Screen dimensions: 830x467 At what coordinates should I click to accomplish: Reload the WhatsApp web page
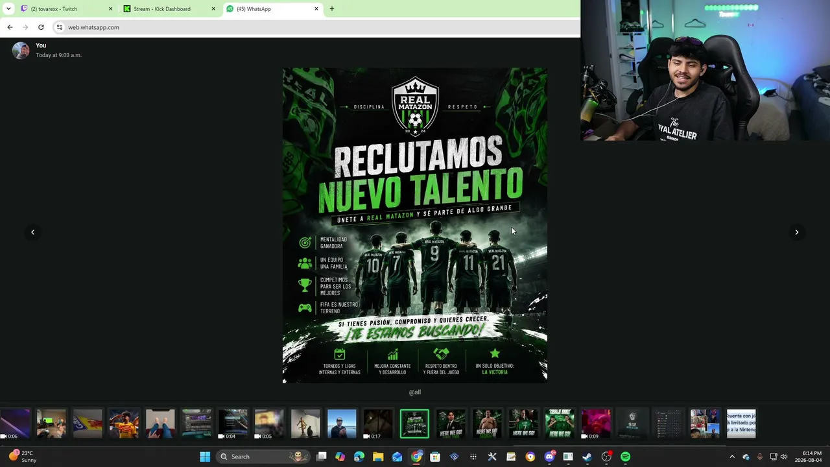pos(41,27)
